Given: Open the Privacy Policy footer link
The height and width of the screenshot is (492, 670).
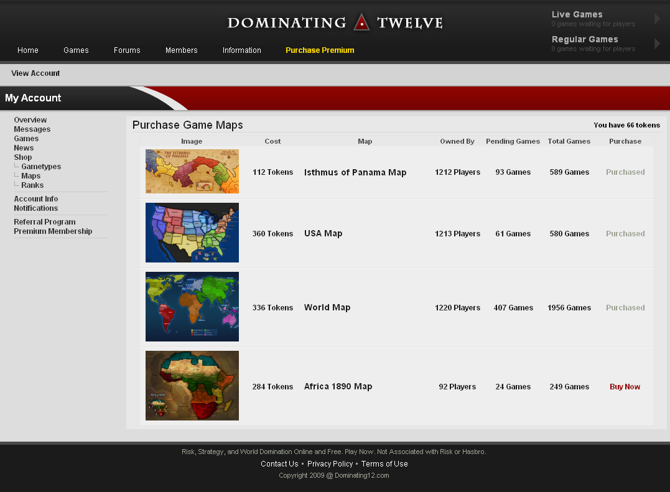Looking at the screenshot, I should [x=330, y=464].
